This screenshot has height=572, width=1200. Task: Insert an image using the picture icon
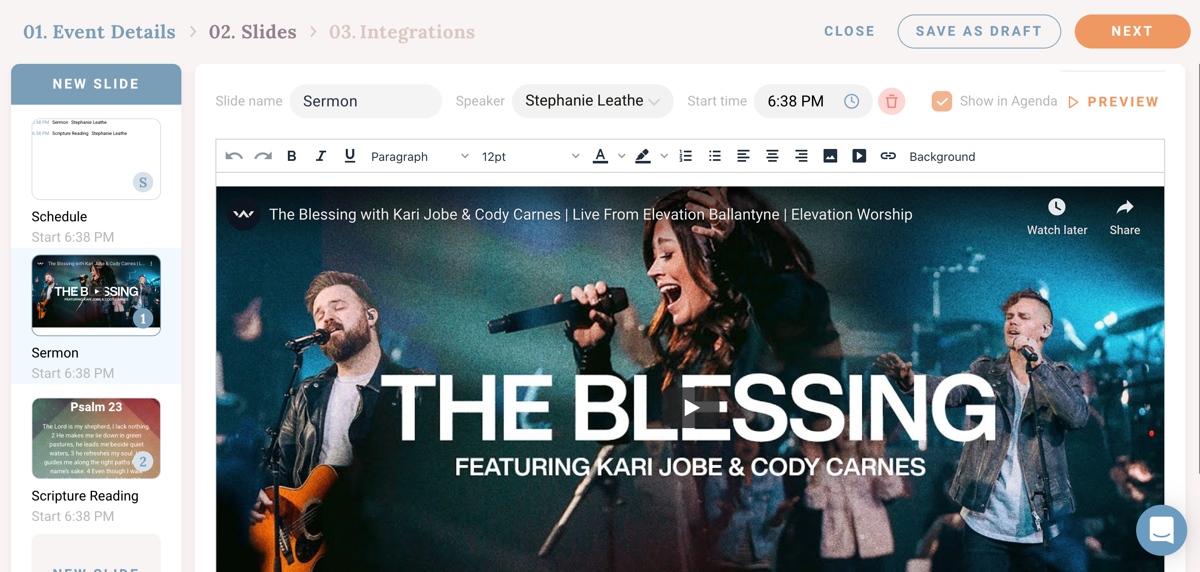[830, 156]
